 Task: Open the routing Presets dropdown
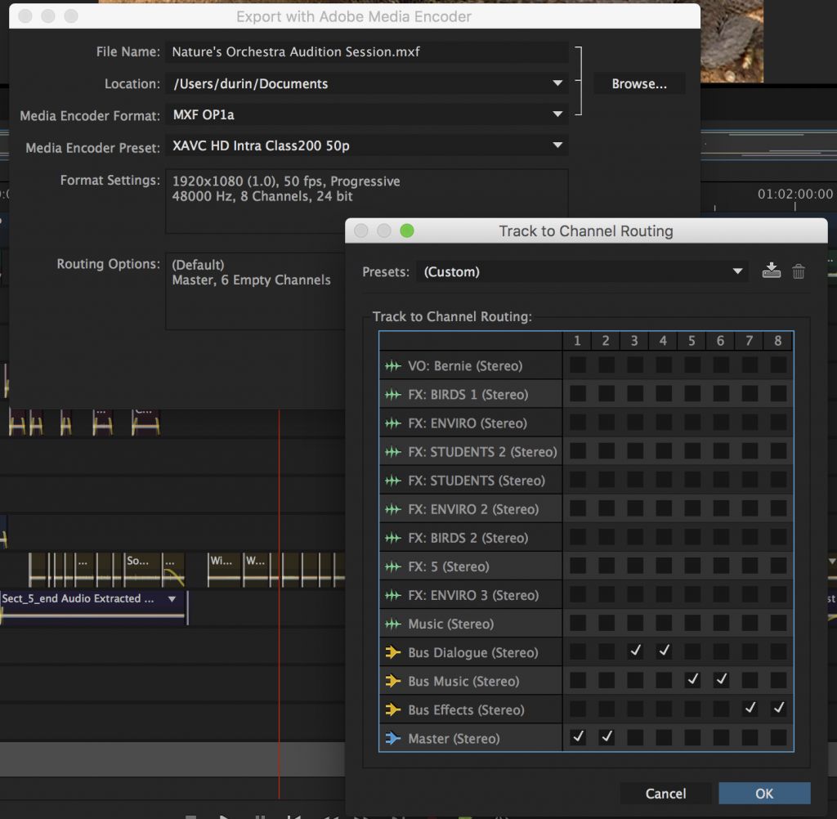[x=581, y=271]
